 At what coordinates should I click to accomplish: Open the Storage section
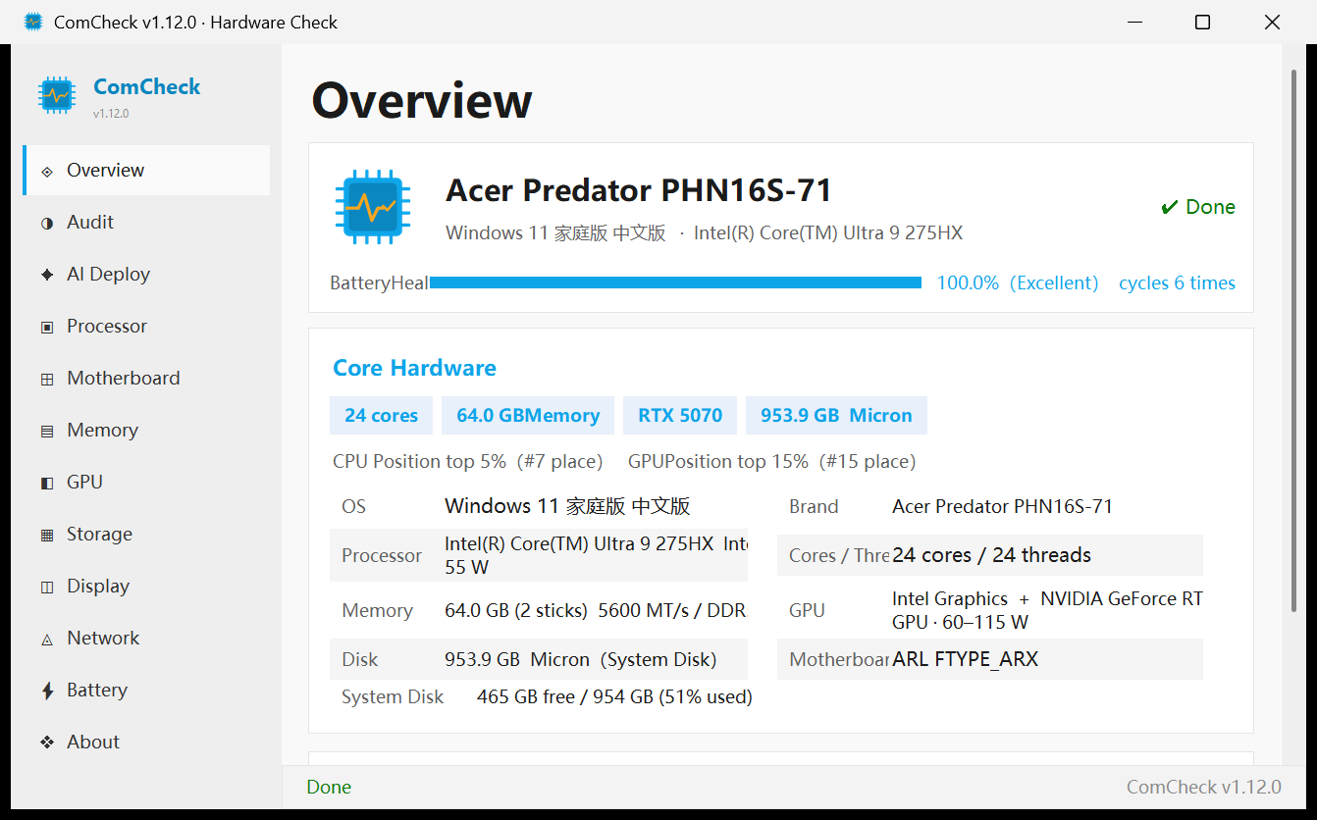coord(146,535)
